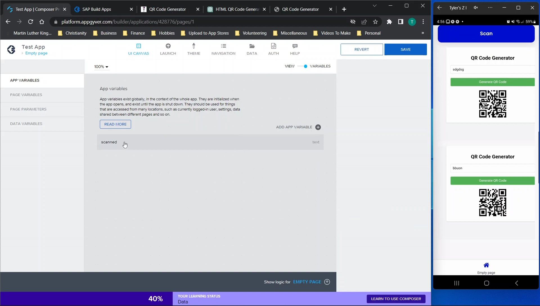This screenshot has width=540, height=306.
Task: Open the Launch section
Action: [168, 49]
